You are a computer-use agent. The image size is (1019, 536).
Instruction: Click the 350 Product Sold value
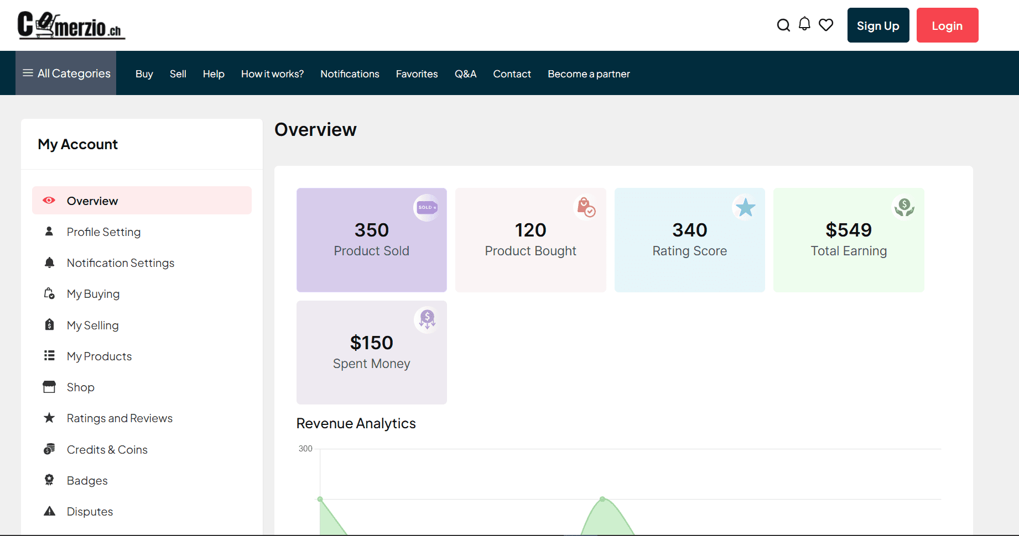pyautogui.click(x=371, y=230)
